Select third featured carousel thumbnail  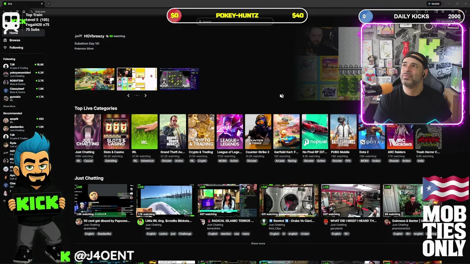pos(179,79)
